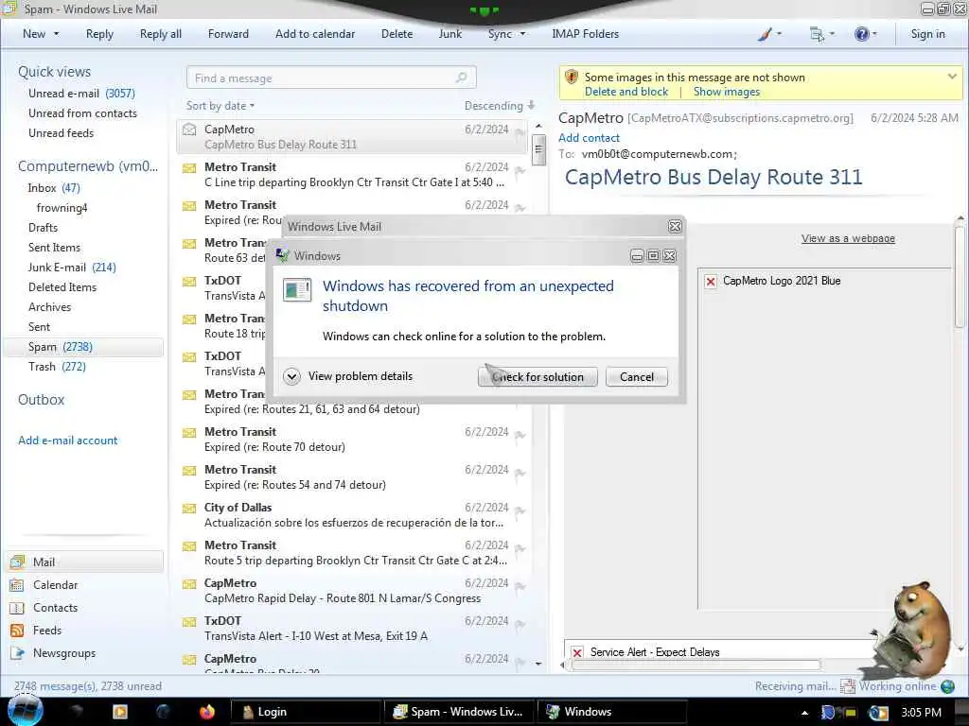The height and width of the screenshot is (726, 969).
Task: Open CapMetro Rapid Delay Route 801 message
Action: pyautogui.click(x=354, y=591)
